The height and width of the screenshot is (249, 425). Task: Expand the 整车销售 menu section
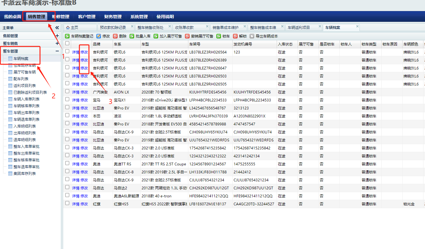tap(57, 44)
